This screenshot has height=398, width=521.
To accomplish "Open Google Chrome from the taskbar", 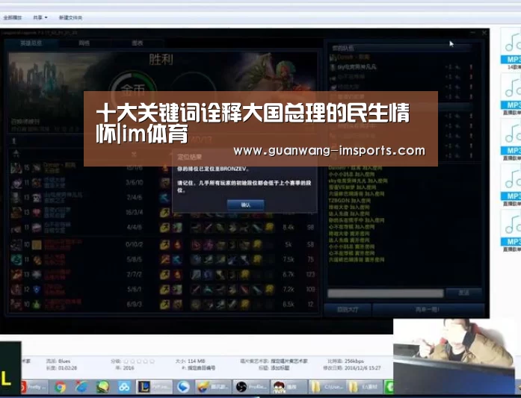I will pyautogui.click(x=60, y=387).
